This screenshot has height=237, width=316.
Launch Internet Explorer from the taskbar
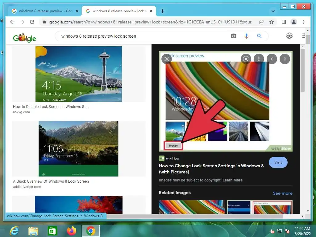pyautogui.click(x=14, y=231)
